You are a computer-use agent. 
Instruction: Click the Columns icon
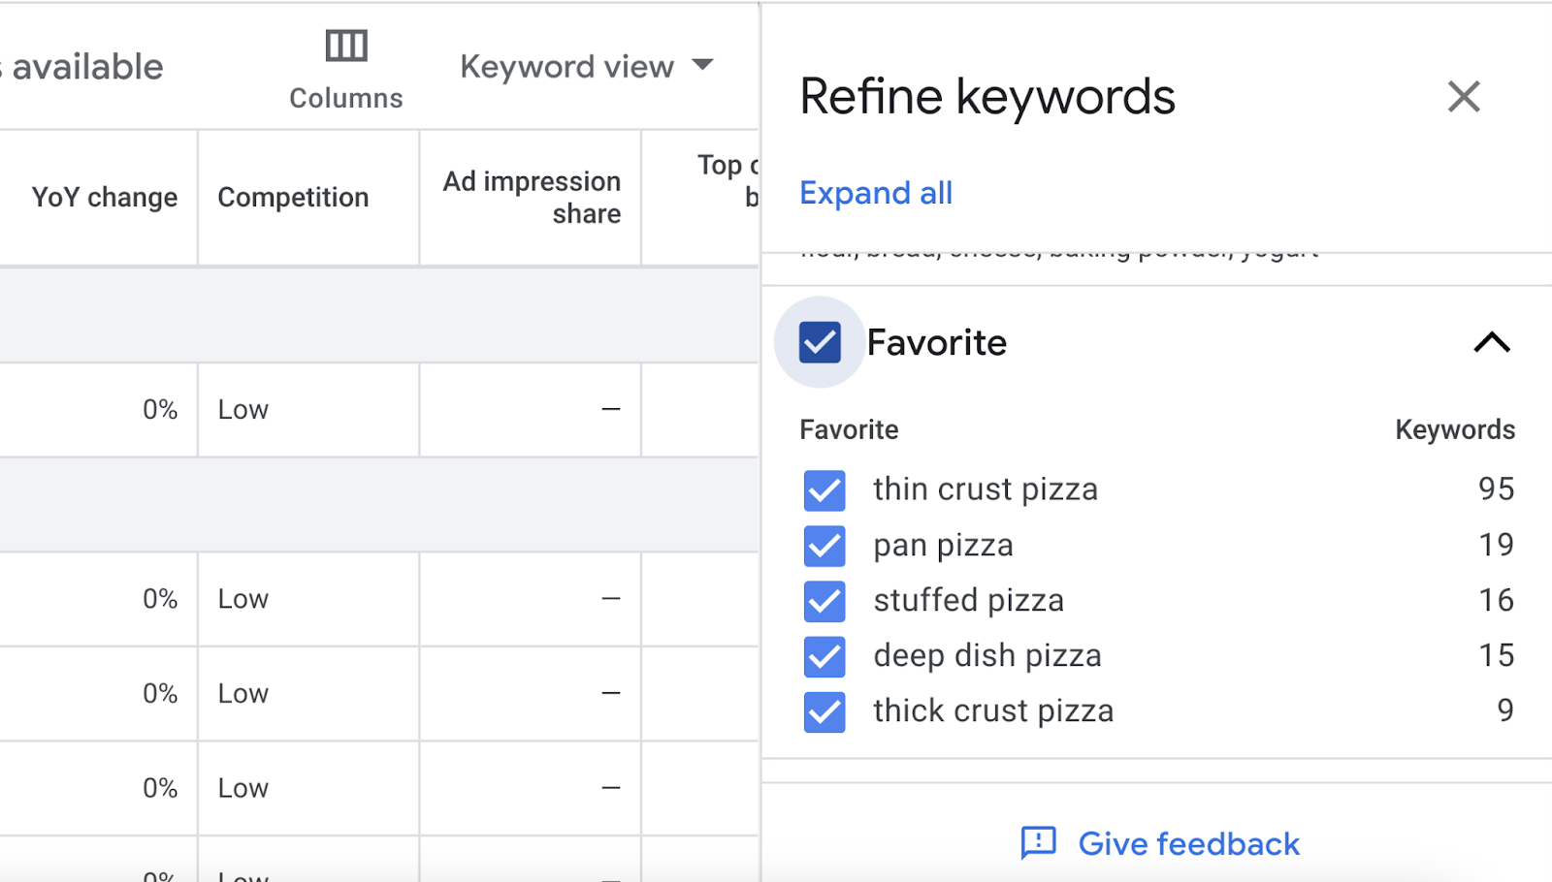coord(344,45)
